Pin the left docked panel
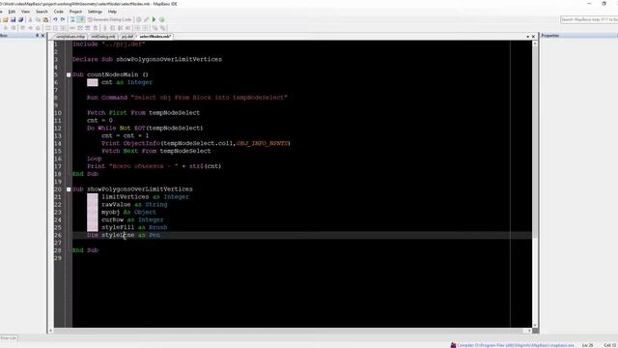This screenshot has width=618, height=348. (38, 36)
